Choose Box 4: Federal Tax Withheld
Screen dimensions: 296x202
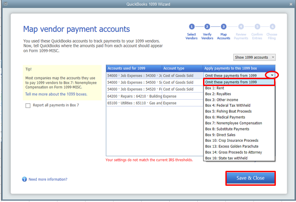[239, 105]
